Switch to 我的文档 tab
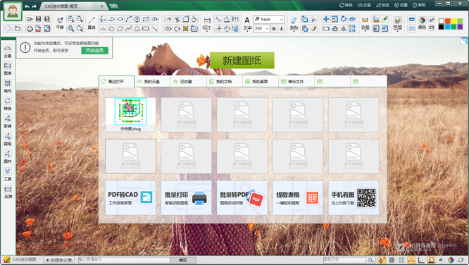Viewport: 469px width, 265px height. [x=225, y=82]
